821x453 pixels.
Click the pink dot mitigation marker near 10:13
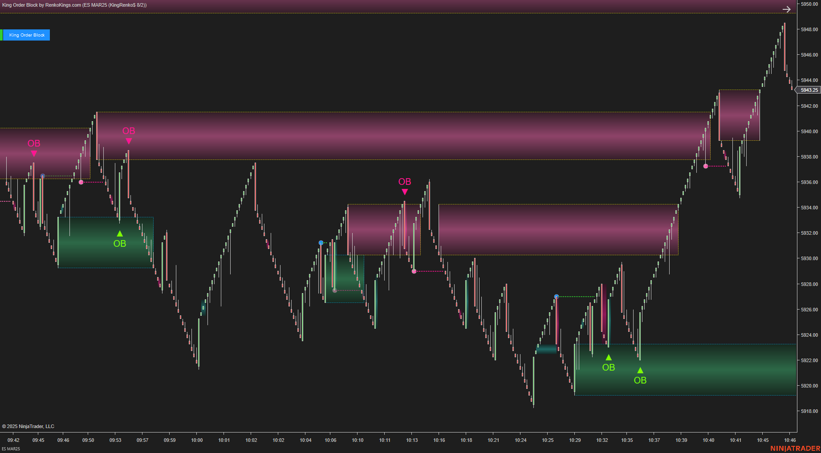[414, 271]
